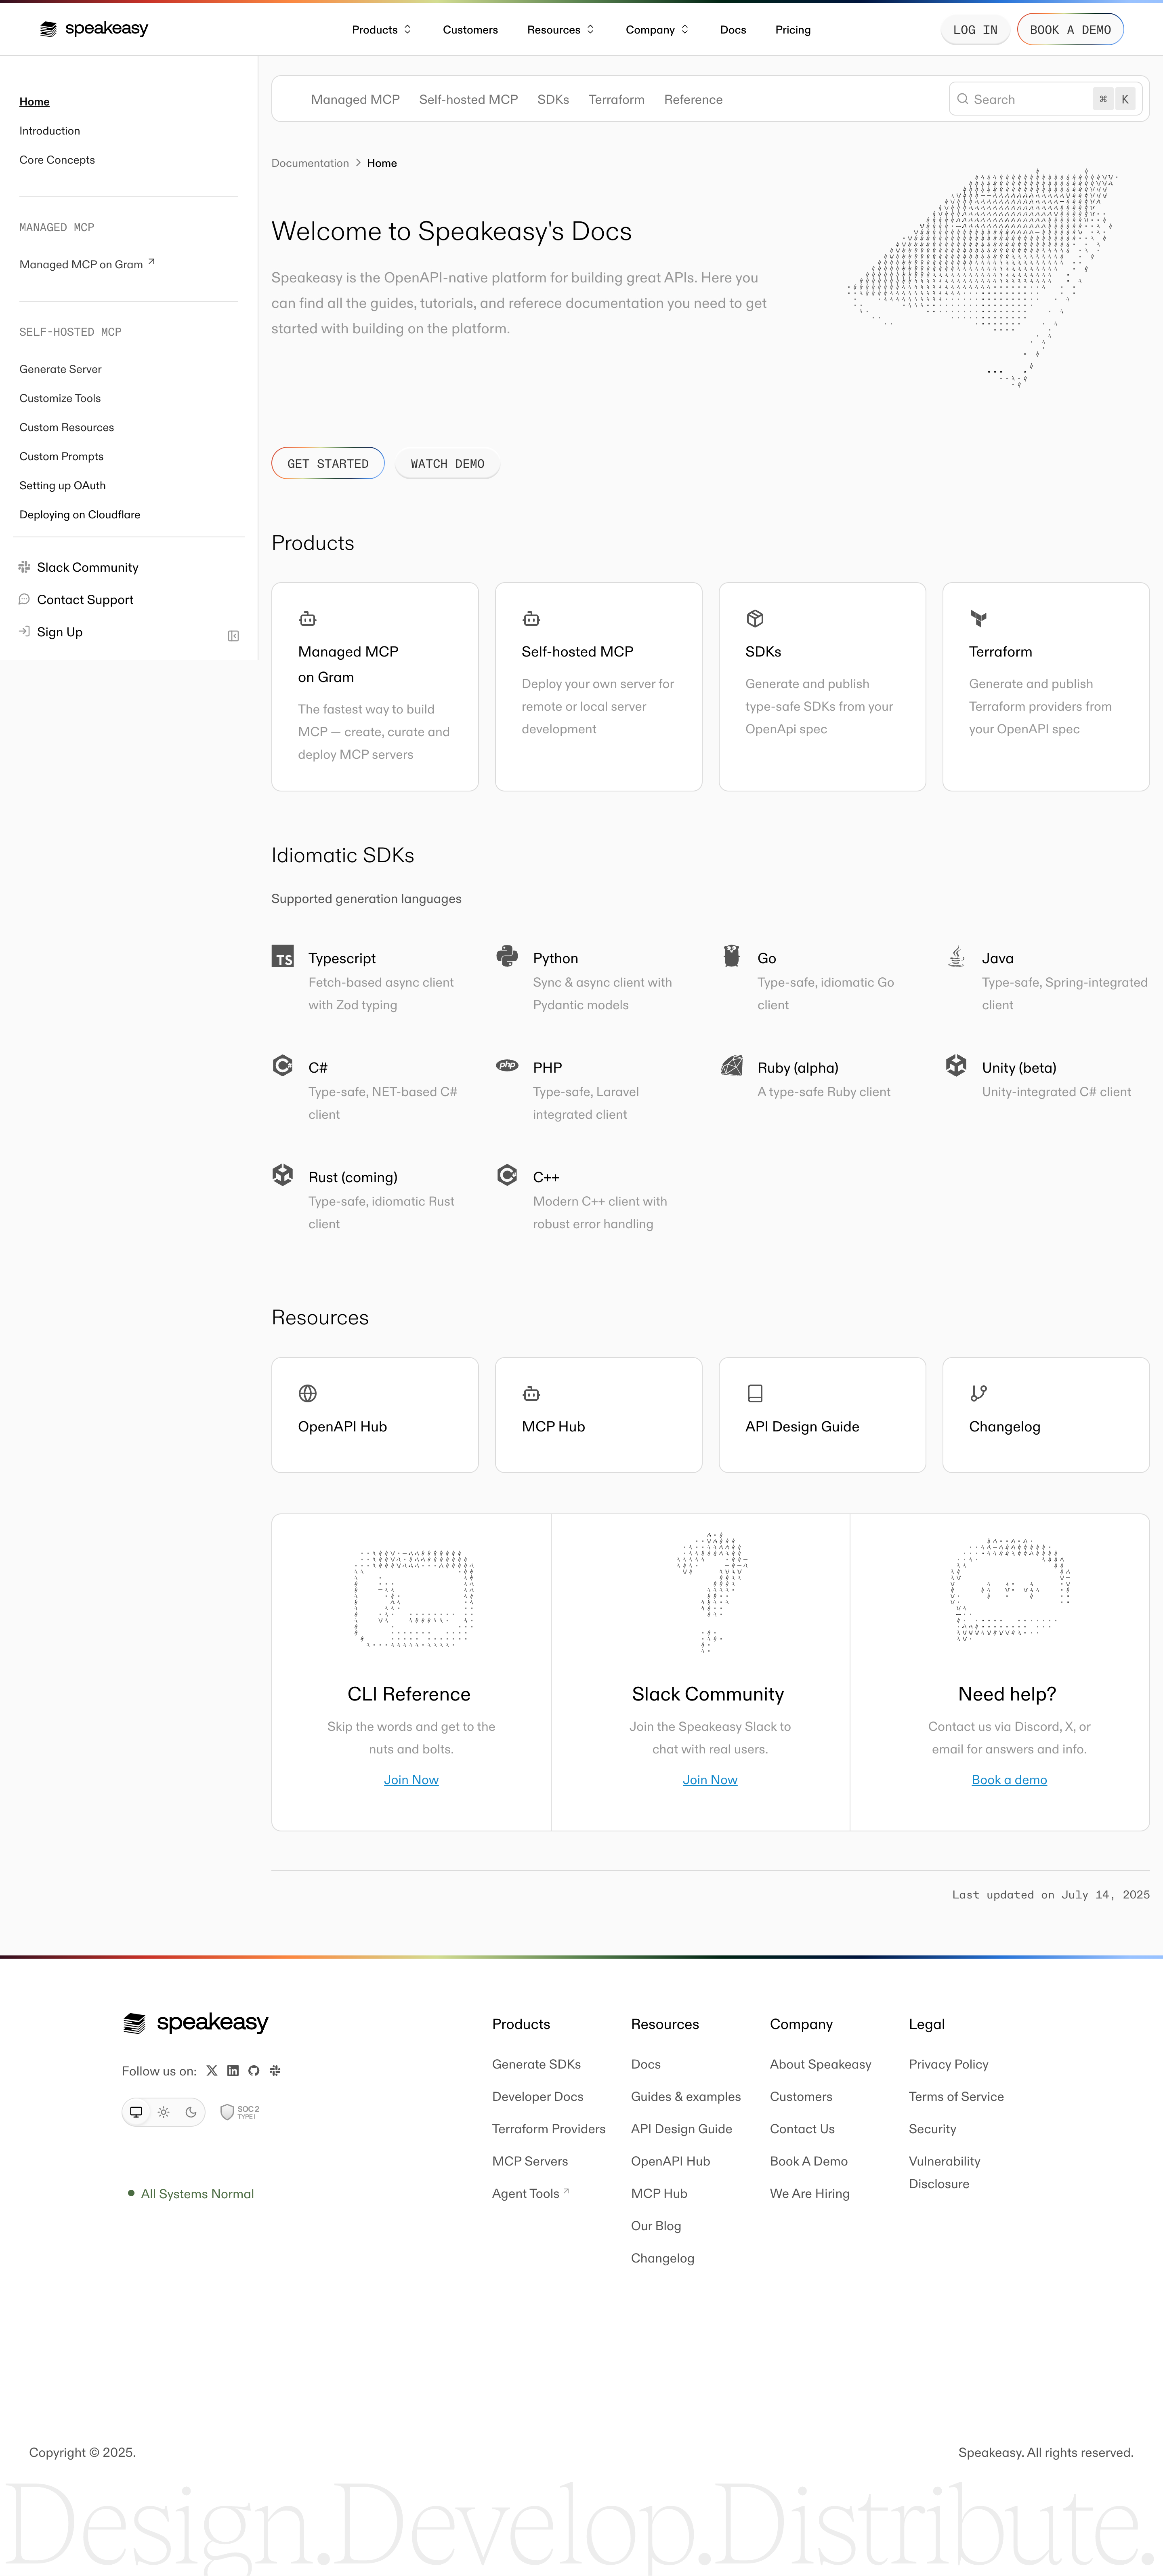Click the box icon on SDKs card
Viewport: 1163px width, 2576px height.
[756, 619]
